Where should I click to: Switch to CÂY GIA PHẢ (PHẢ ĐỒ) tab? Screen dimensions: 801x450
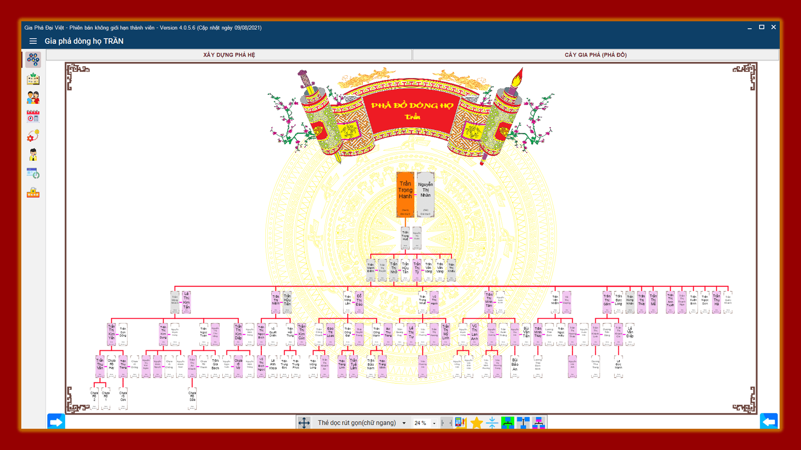pos(596,55)
